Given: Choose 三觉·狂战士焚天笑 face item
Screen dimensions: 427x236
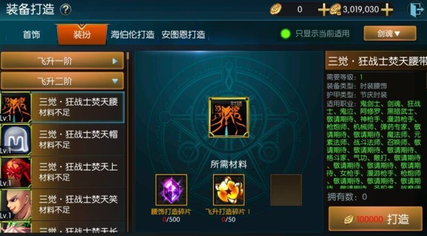Looking at the screenshot, I should click(62, 205).
